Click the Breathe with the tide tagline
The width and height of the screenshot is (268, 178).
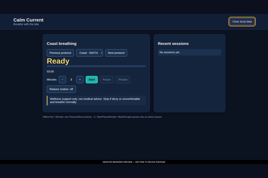tap(26, 24)
